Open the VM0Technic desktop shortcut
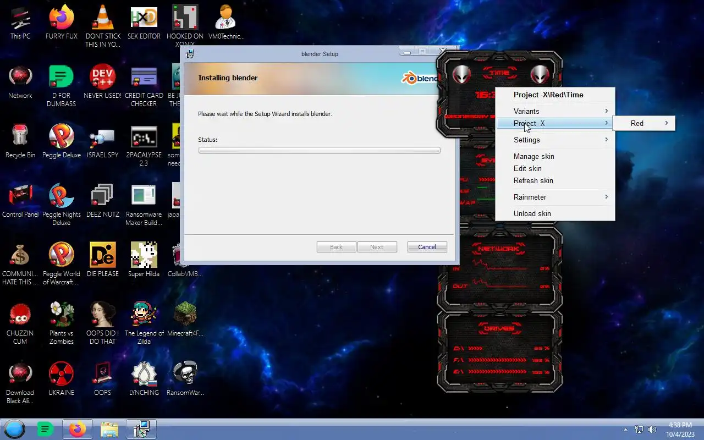Screen dimensions: 704x440 click(x=226, y=22)
